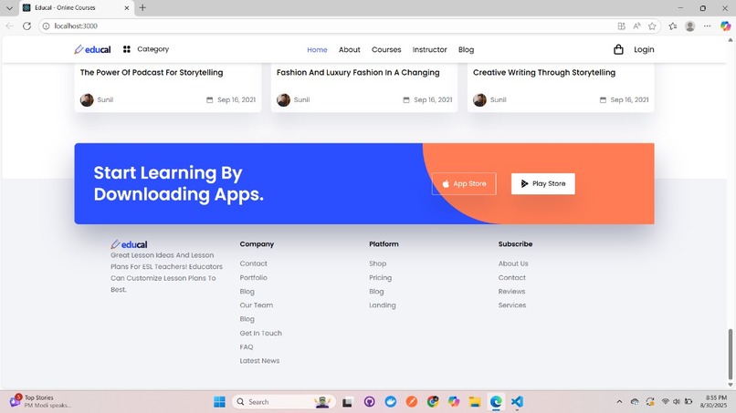Select the Courses nav item
The image size is (736, 413).
pyautogui.click(x=386, y=50)
